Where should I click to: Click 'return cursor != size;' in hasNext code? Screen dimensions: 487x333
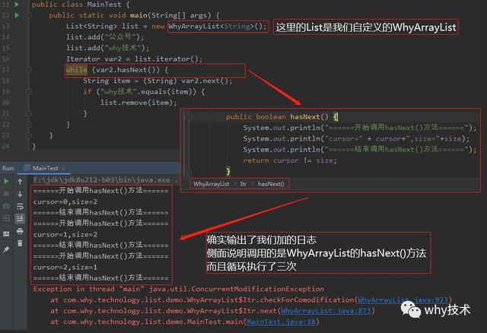(290, 160)
